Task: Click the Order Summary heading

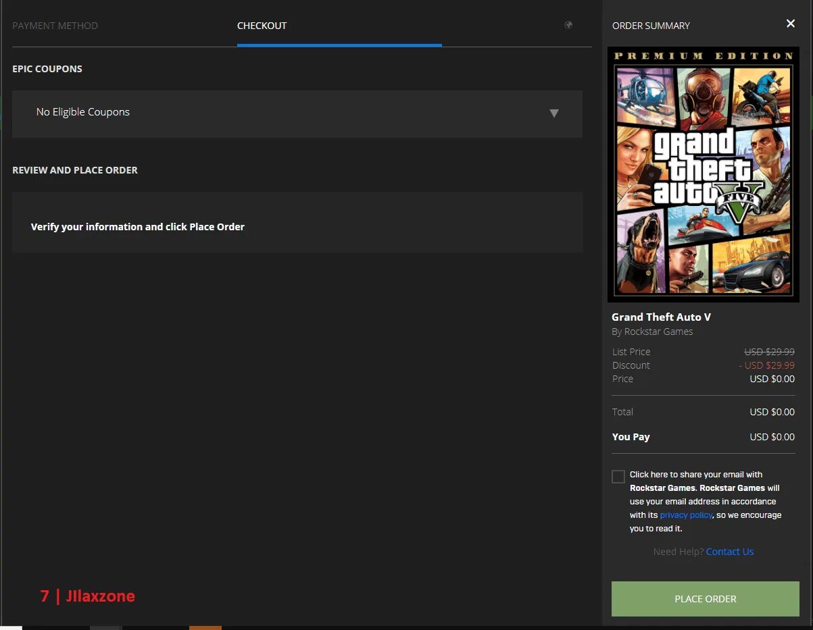Action: [x=651, y=26]
